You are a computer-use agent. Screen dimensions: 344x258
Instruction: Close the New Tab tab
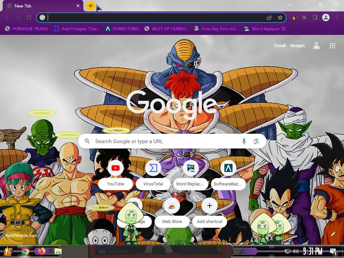click(78, 6)
